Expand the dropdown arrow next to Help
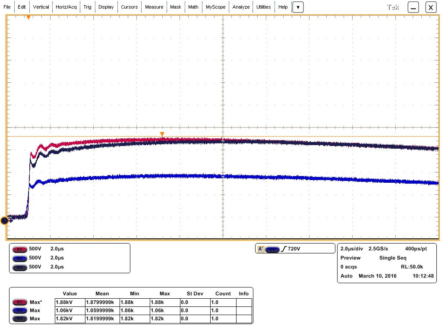 [x=298, y=7]
